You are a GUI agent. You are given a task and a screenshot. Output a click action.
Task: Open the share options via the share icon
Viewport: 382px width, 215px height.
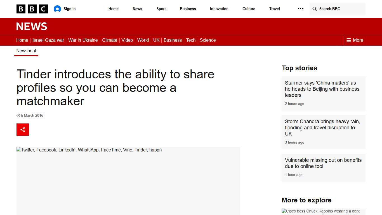point(22,129)
